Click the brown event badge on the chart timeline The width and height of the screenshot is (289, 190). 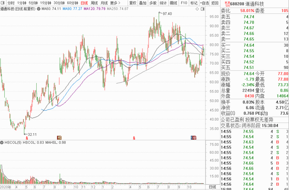click(59, 137)
